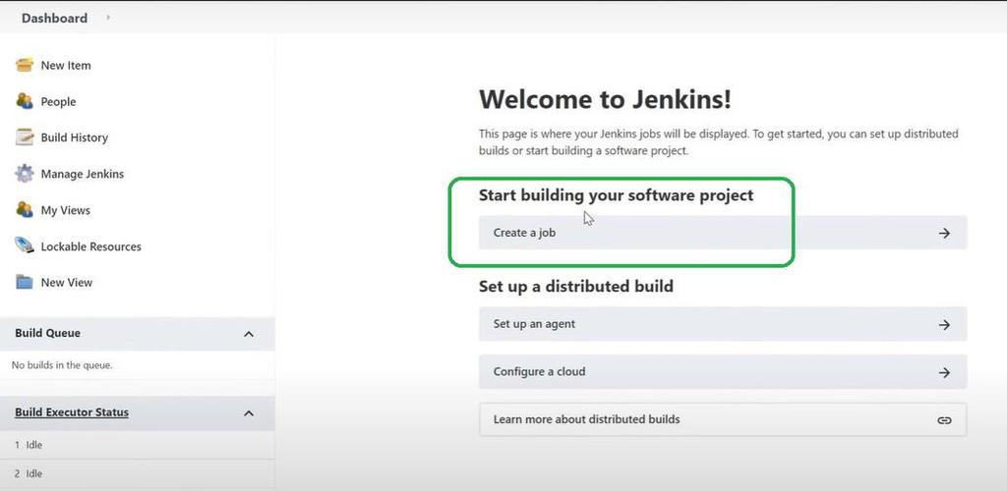This screenshot has width=1007, height=491.
Task: Open Lockable Resources
Action: pos(91,246)
